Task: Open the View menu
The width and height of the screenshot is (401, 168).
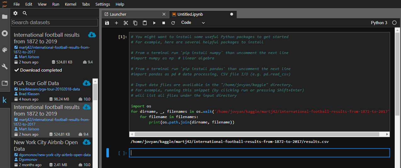Action: 42,4
